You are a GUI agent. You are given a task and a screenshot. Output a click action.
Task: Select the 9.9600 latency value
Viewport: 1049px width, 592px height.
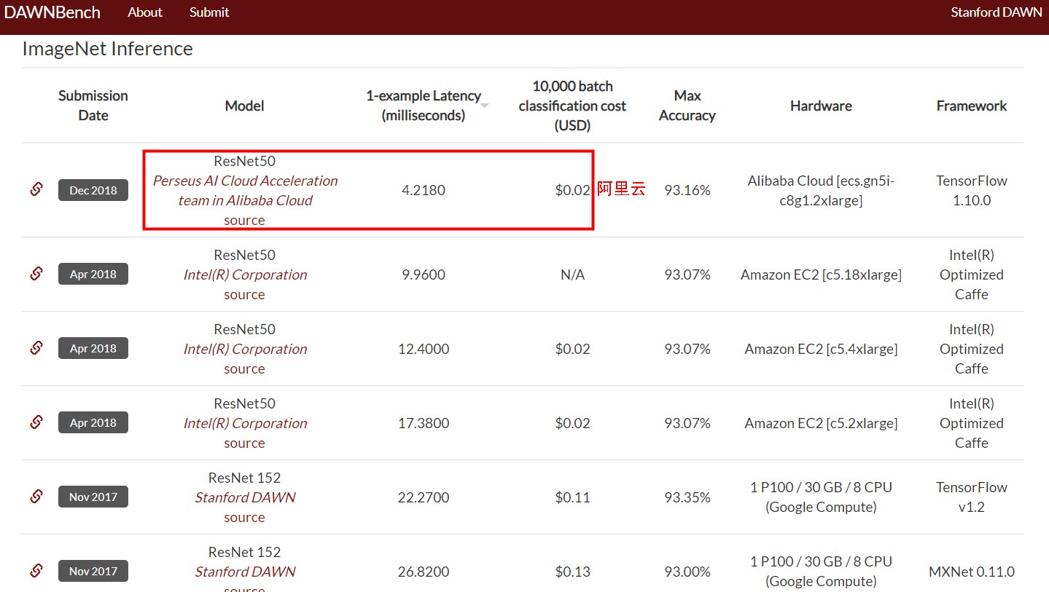tap(424, 275)
